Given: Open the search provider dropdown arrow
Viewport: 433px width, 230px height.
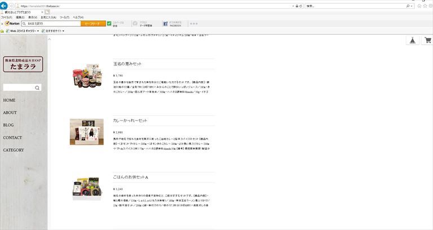Looking at the screenshot, I should pos(412,6).
